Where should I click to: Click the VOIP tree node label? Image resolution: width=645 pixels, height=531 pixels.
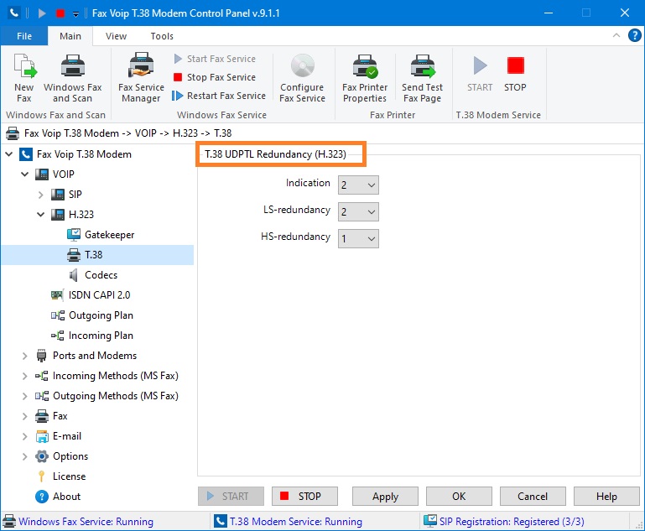tap(64, 174)
